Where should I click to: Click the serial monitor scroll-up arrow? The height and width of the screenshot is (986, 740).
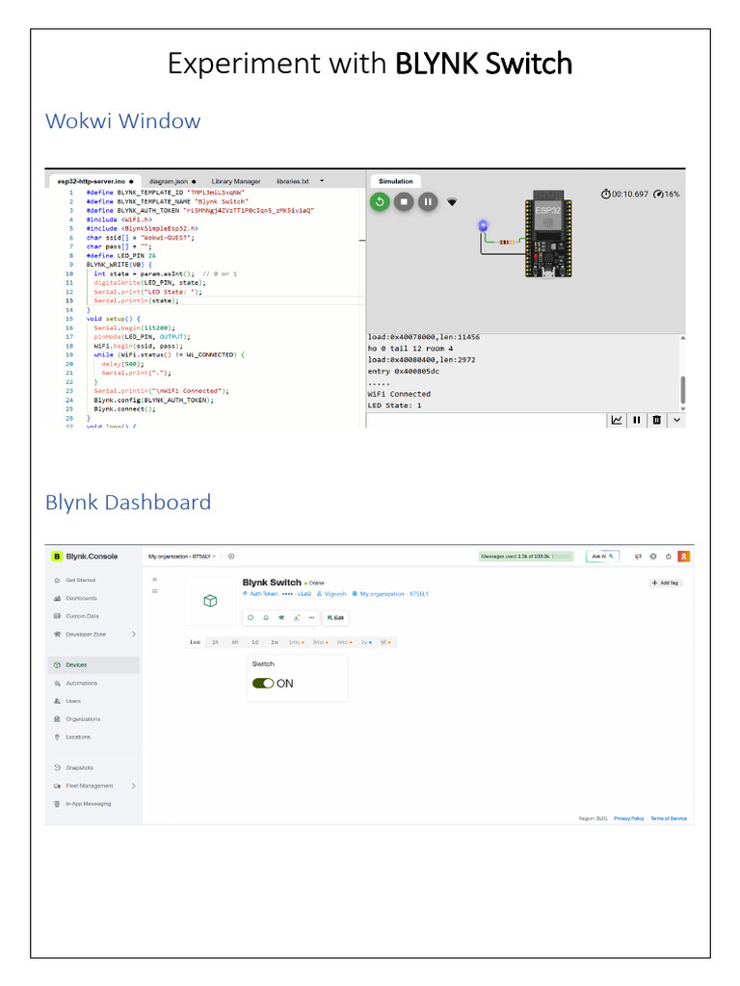tap(683, 338)
